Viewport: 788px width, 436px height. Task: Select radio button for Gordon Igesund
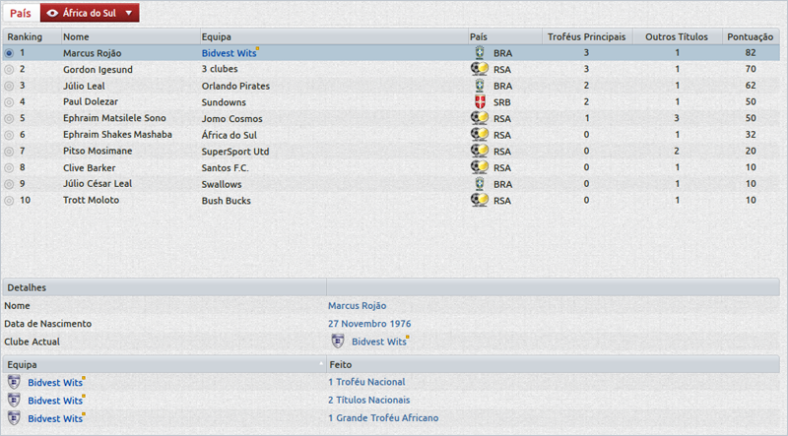tap(10, 70)
